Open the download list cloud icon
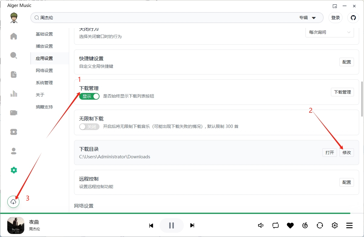This screenshot has width=364, height=237. tap(13, 202)
